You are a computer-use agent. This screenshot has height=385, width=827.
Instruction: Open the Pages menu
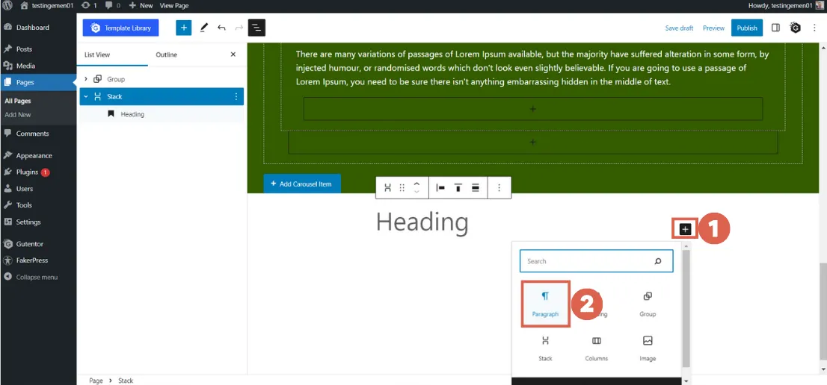click(25, 82)
